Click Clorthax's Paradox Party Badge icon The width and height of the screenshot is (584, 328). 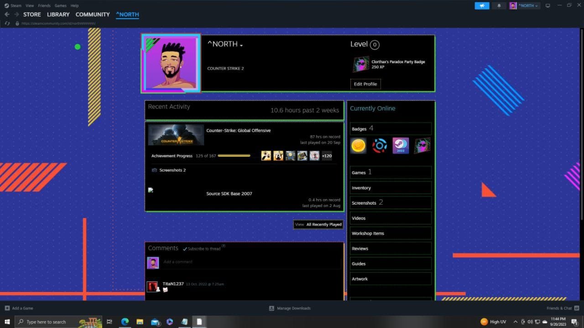(x=360, y=64)
